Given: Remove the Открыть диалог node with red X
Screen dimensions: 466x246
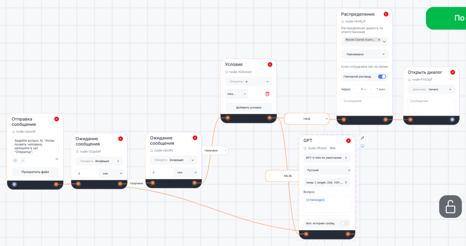Looking at the screenshot, I should point(453,72).
